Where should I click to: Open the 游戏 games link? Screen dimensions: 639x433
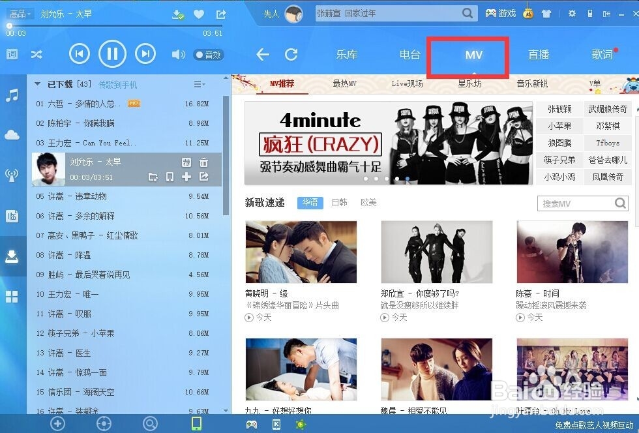coord(501,14)
